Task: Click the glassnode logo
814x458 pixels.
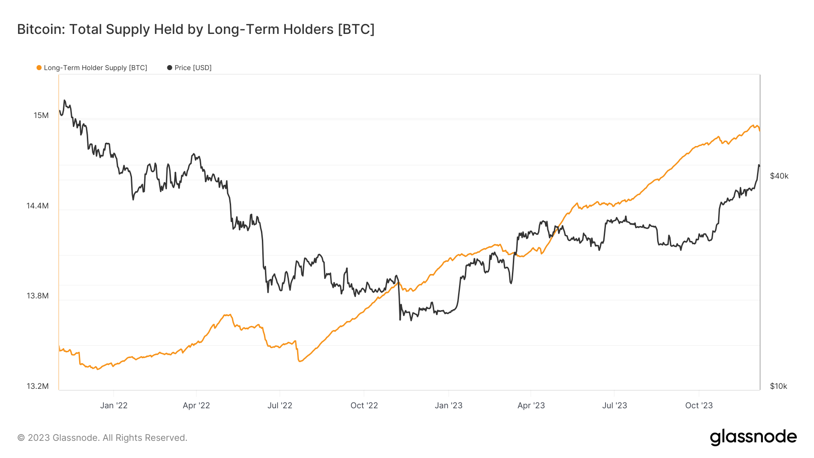Action: coord(753,437)
